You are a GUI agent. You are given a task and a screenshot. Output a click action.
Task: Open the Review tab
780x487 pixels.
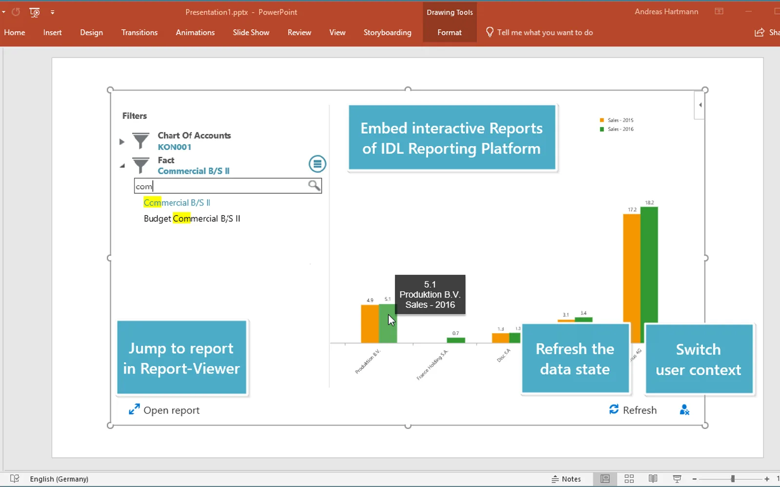click(299, 33)
